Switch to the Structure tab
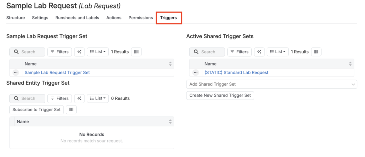 16,18
